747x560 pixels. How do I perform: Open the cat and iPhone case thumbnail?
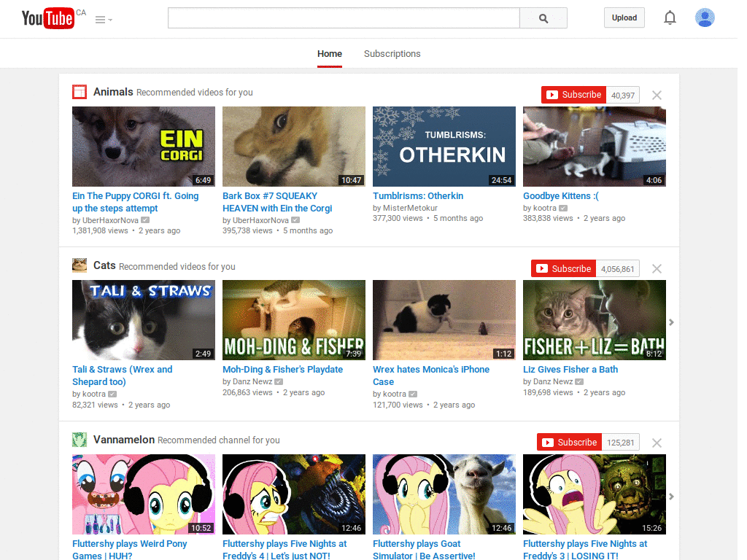444,320
